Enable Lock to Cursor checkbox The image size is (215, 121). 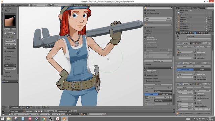145,10
